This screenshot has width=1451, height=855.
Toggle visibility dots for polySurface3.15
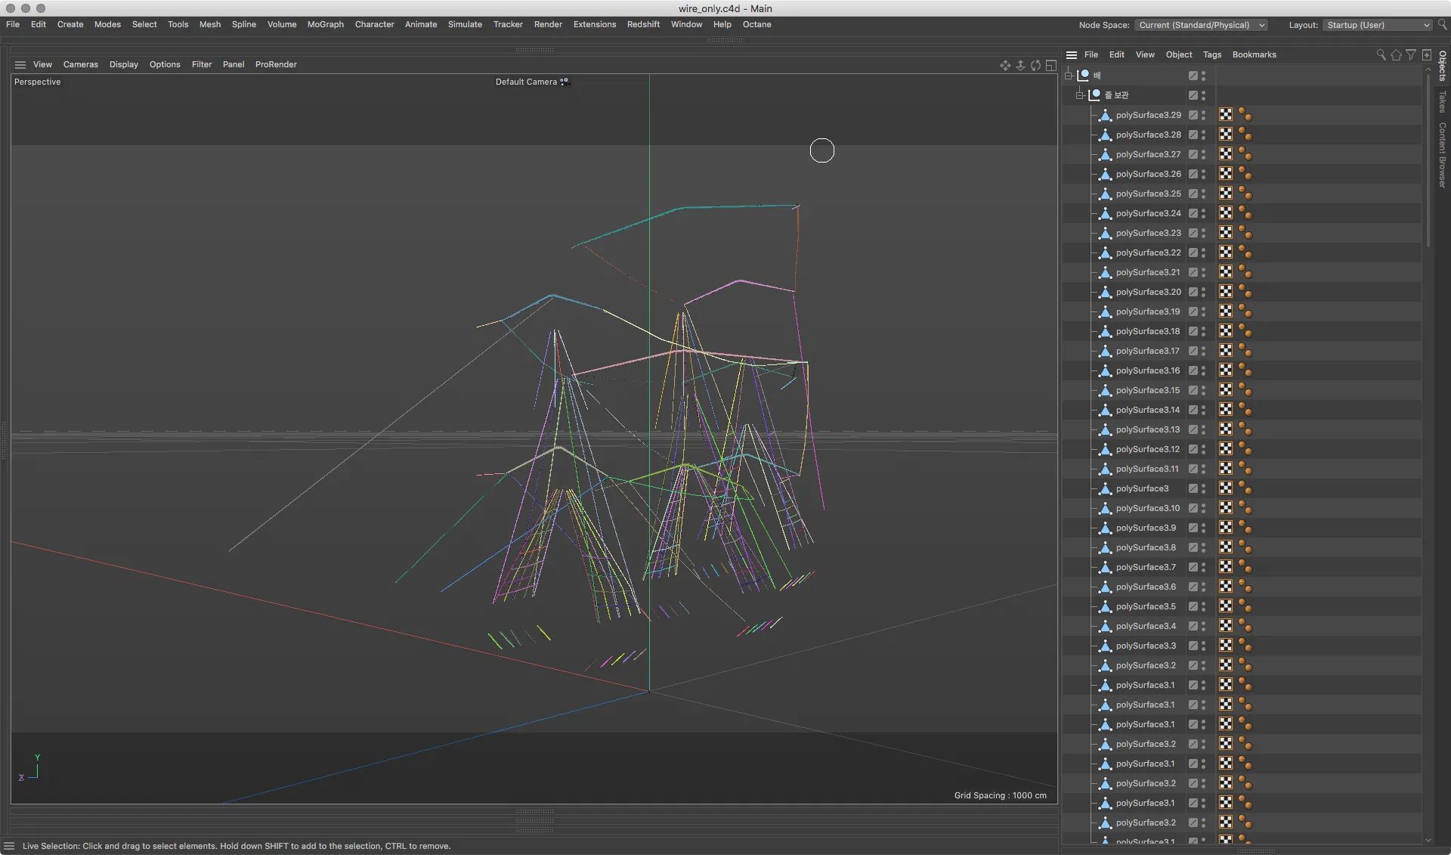1203,390
